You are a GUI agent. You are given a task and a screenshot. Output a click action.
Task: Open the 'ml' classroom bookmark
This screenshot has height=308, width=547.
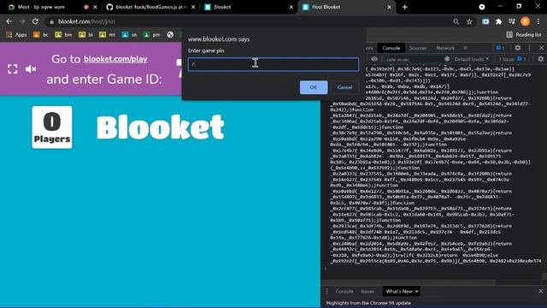[107, 34]
